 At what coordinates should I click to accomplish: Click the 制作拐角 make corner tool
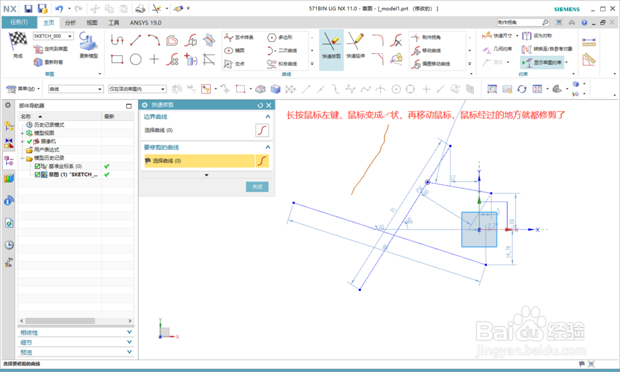[427, 37]
